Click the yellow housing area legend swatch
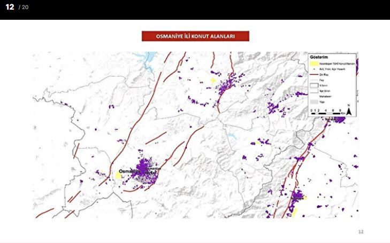This screenshot has width=390, height=243. [314, 64]
